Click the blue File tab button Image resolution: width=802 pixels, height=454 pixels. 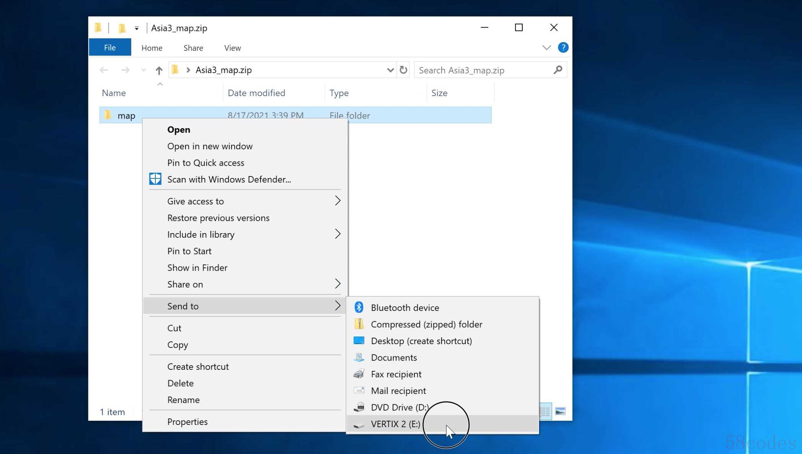click(x=110, y=47)
